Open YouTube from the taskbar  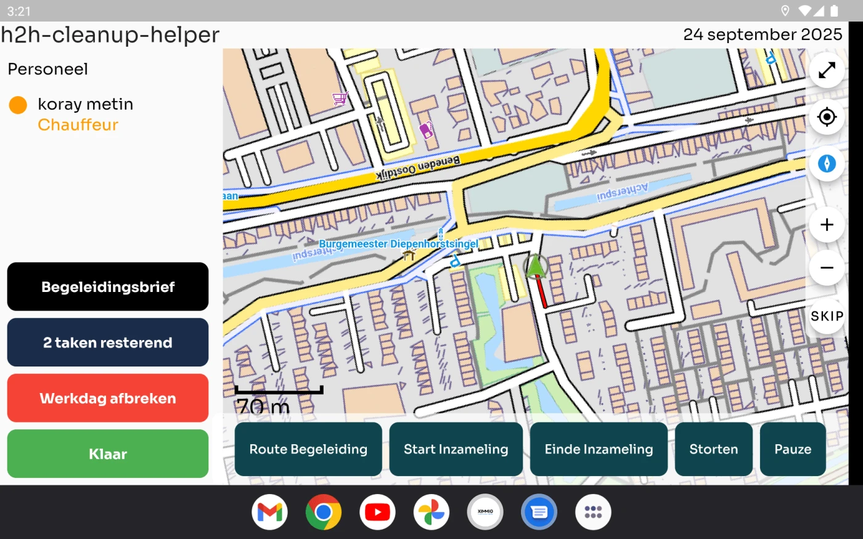[x=377, y=512]
